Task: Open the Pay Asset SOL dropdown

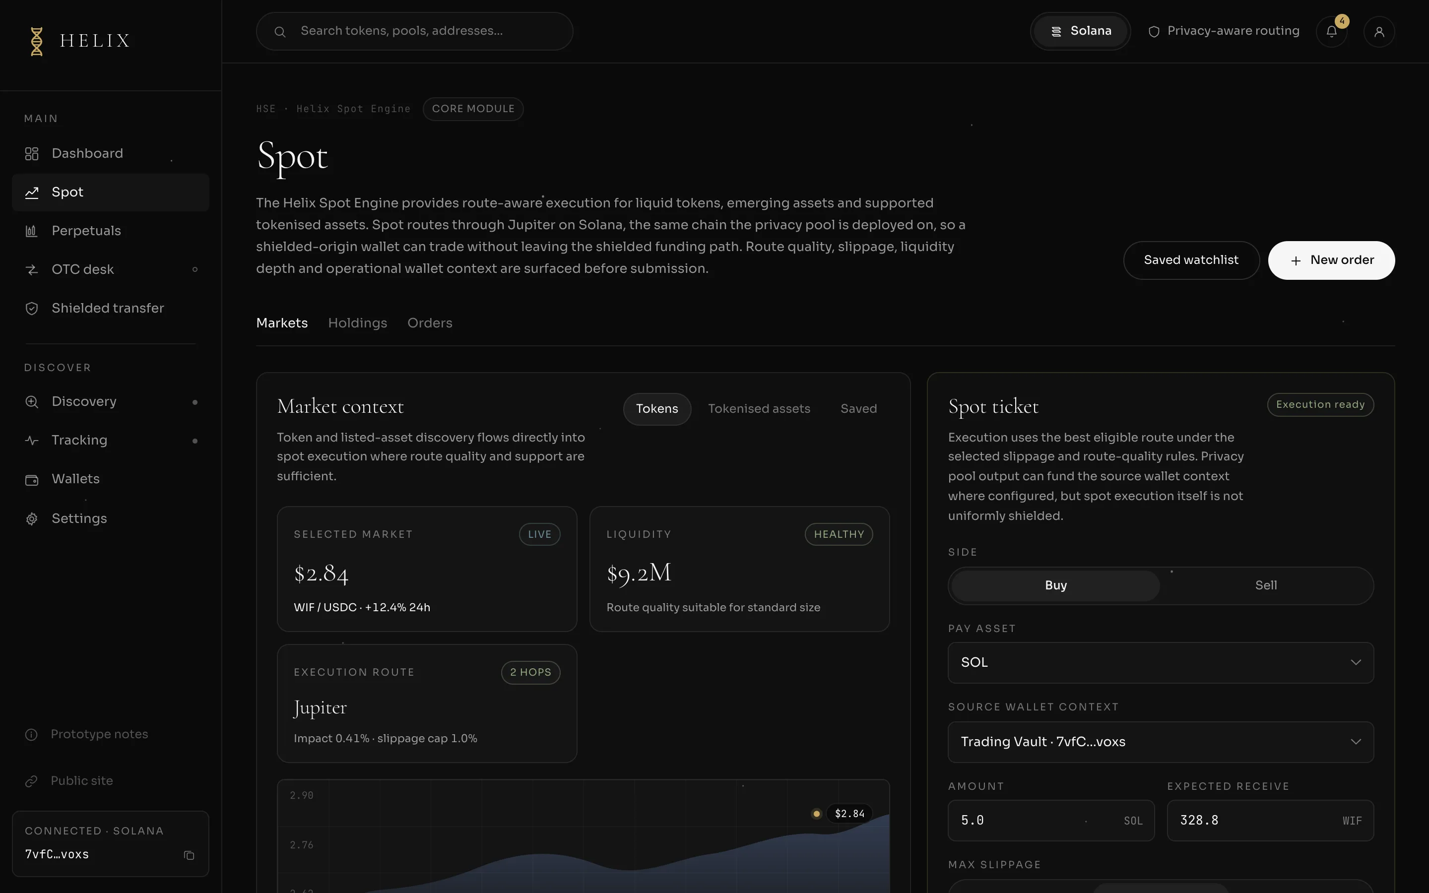Action: click(1161, 663)
